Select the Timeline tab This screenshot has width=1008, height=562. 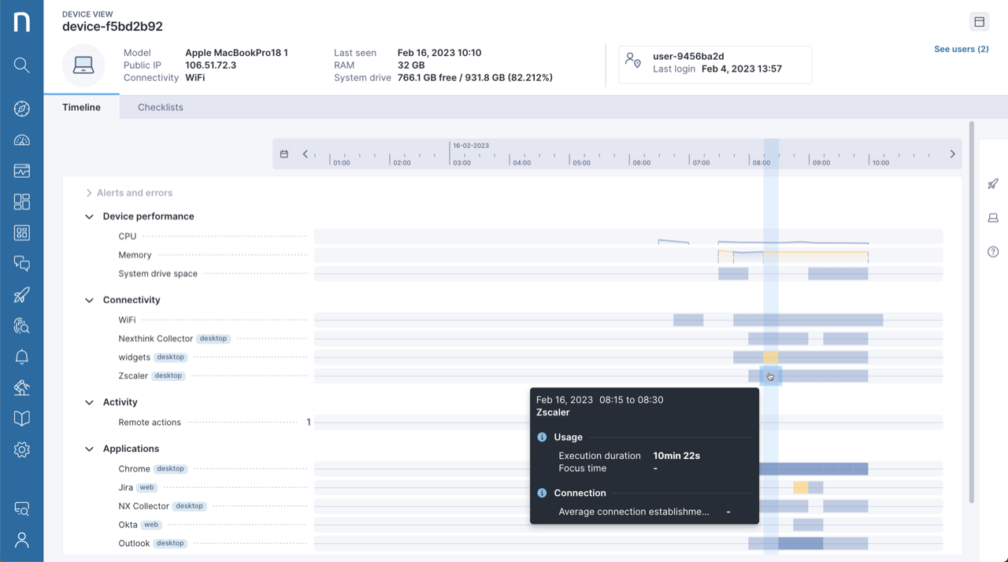pyautogui.click(x=81, y=106)
